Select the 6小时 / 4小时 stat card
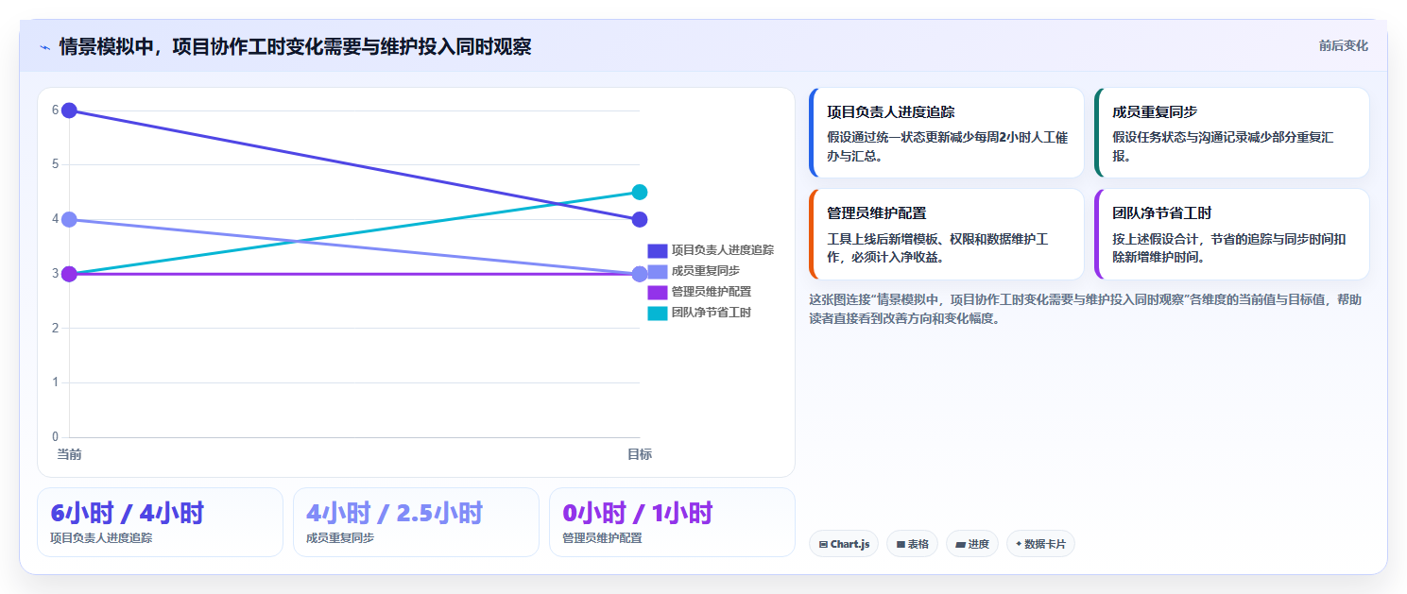Screen dimensions: 1407x594 coord(160,522)
